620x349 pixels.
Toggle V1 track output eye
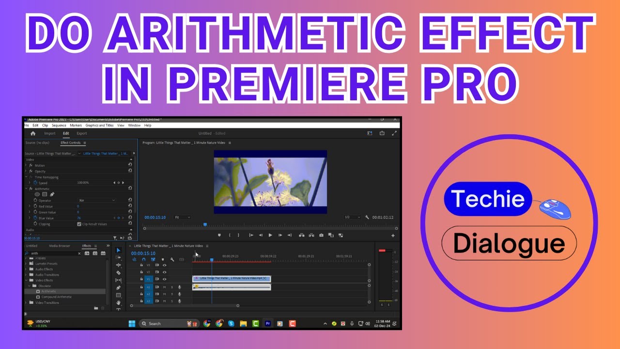pos(164,279)
